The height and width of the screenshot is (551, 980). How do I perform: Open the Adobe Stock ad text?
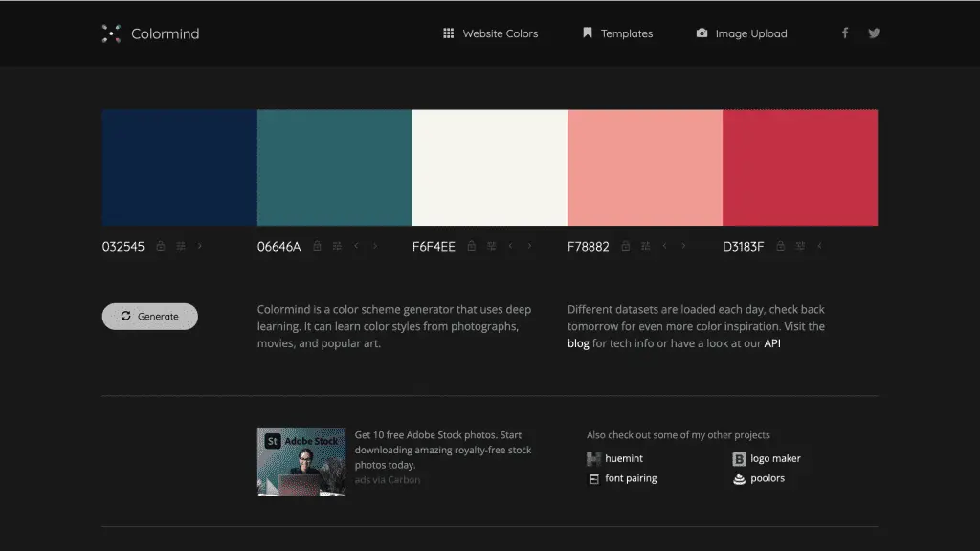point(443,450)
